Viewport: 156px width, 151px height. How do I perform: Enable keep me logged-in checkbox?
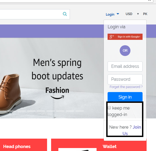109,108
